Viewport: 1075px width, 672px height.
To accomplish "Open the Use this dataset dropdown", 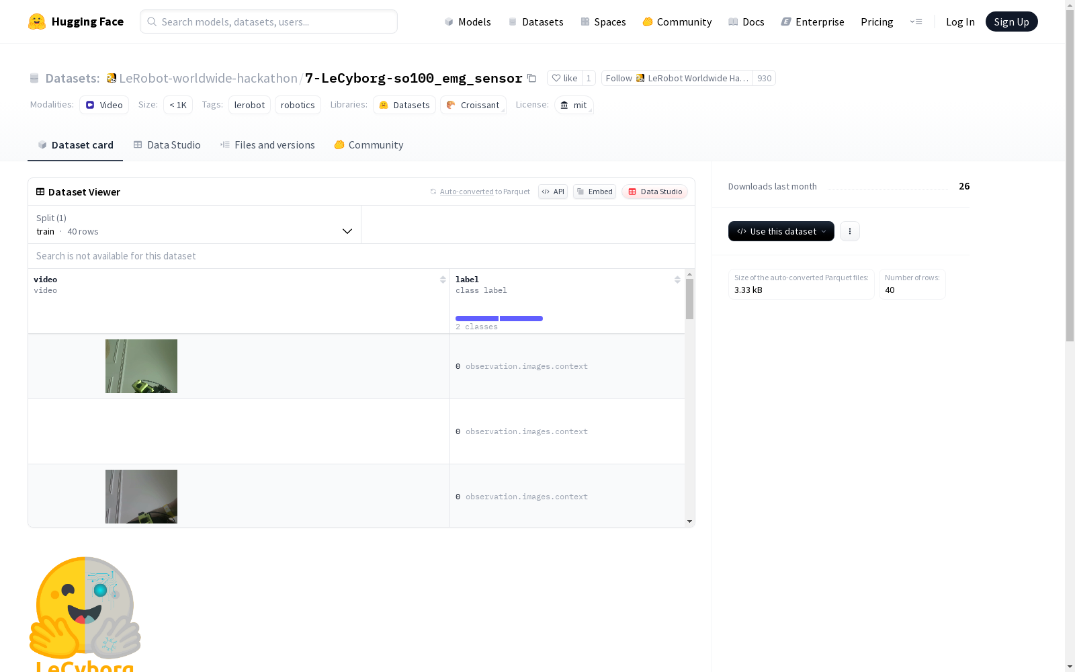I will click(x=781, y=231).
